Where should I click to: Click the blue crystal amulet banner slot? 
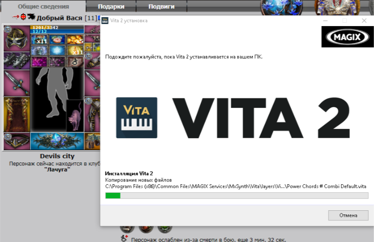tap(57, 141)
